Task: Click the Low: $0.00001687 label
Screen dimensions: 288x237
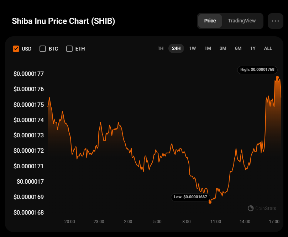Action: pyautogui.click(x=190, y=197)
